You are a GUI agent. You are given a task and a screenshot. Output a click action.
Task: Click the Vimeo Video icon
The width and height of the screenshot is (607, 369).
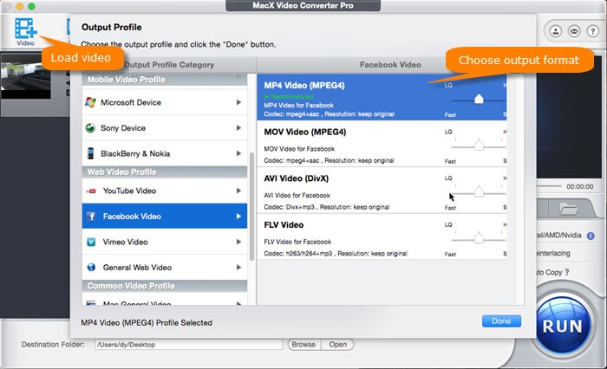point(91,243)
